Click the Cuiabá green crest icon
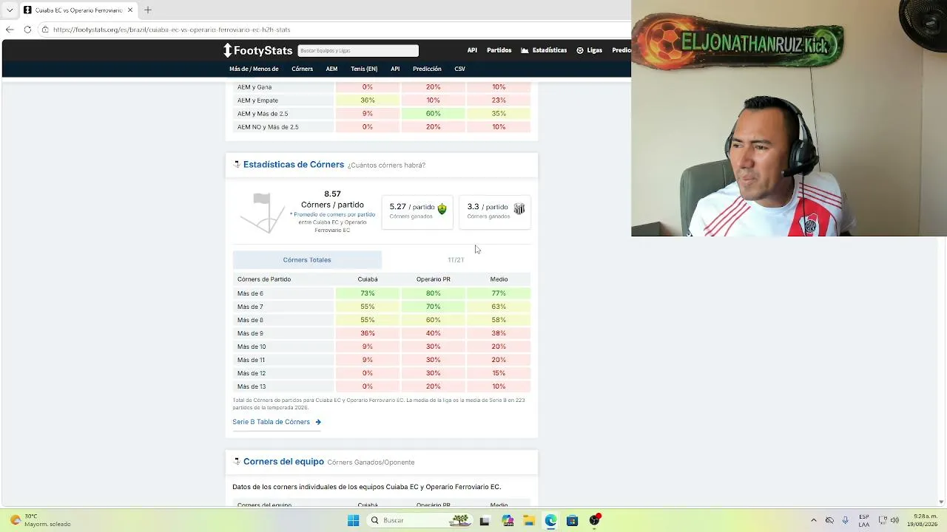 [x=442, y=209]
